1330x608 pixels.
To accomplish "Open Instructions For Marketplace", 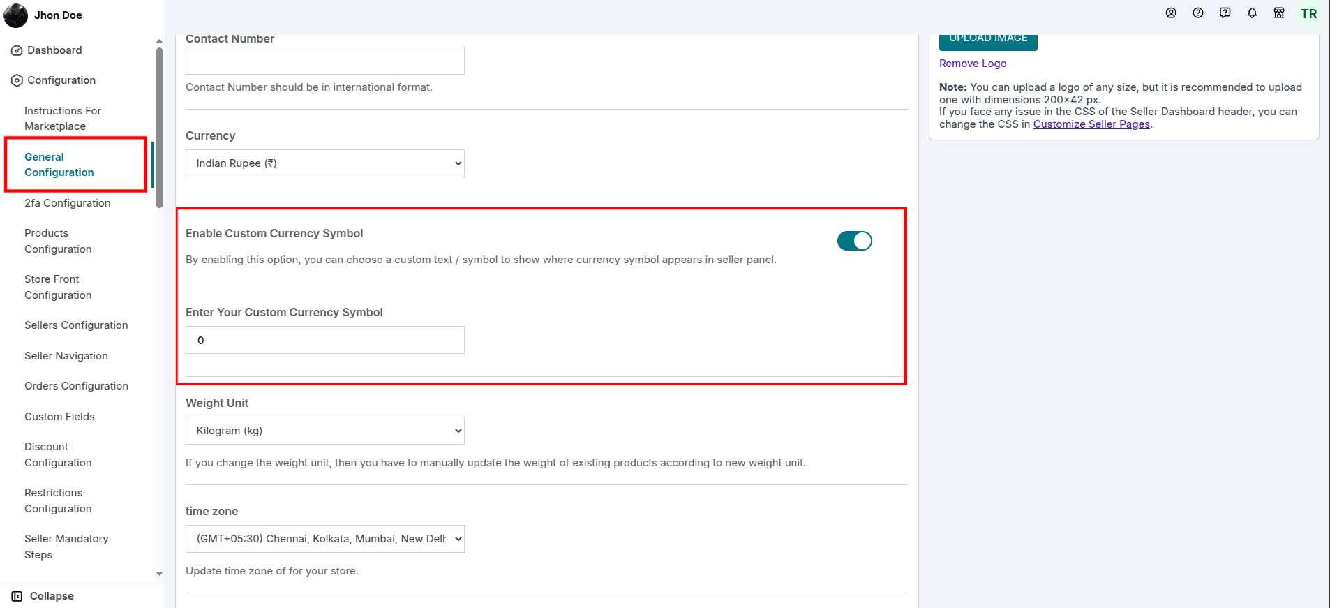I will 63,119.
